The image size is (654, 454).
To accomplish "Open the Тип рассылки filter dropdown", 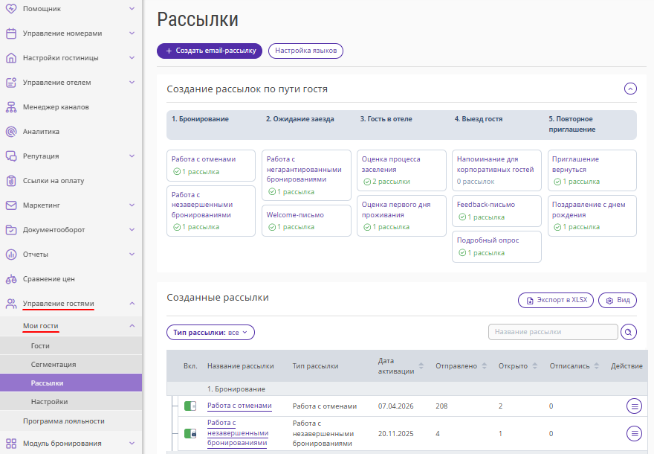I will click(x=210, y=332).
